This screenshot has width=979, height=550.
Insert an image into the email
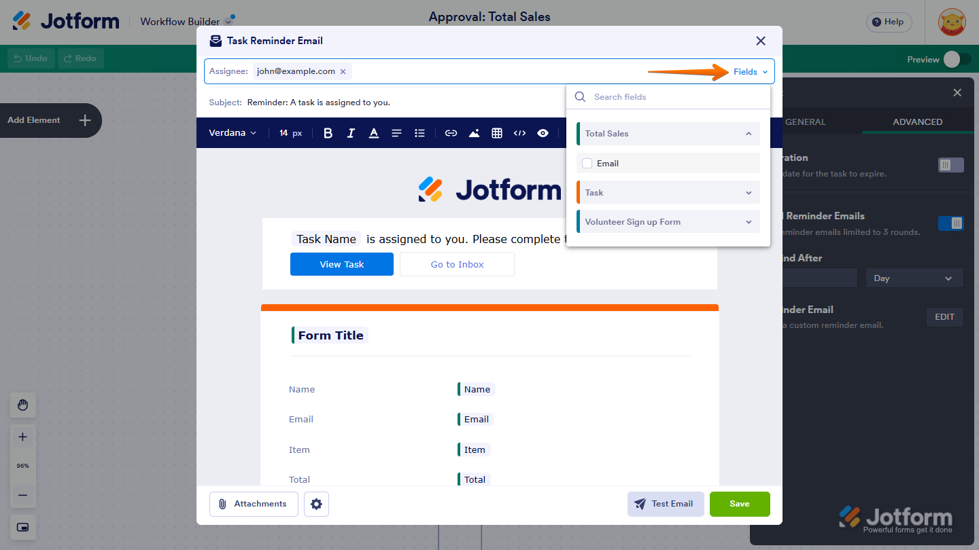[474, 133]
